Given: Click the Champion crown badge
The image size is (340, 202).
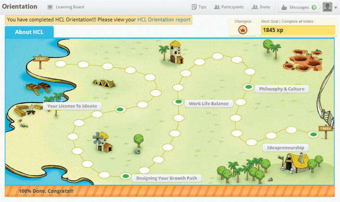Looking at the screenshot, I should point(243,30).
